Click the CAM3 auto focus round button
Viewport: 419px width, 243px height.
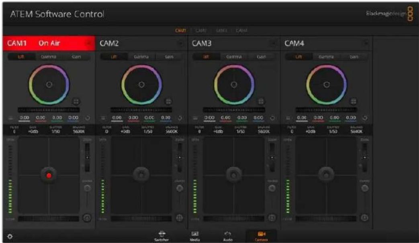(272, 218)
